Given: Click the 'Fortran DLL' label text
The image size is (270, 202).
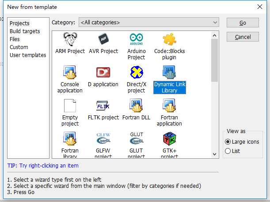Looking at the screenshot, I should 136,118.
